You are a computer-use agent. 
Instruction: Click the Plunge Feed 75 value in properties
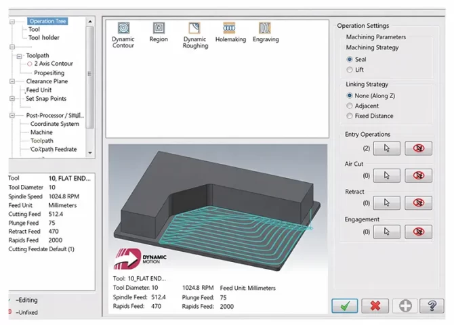tap(51, 223)
